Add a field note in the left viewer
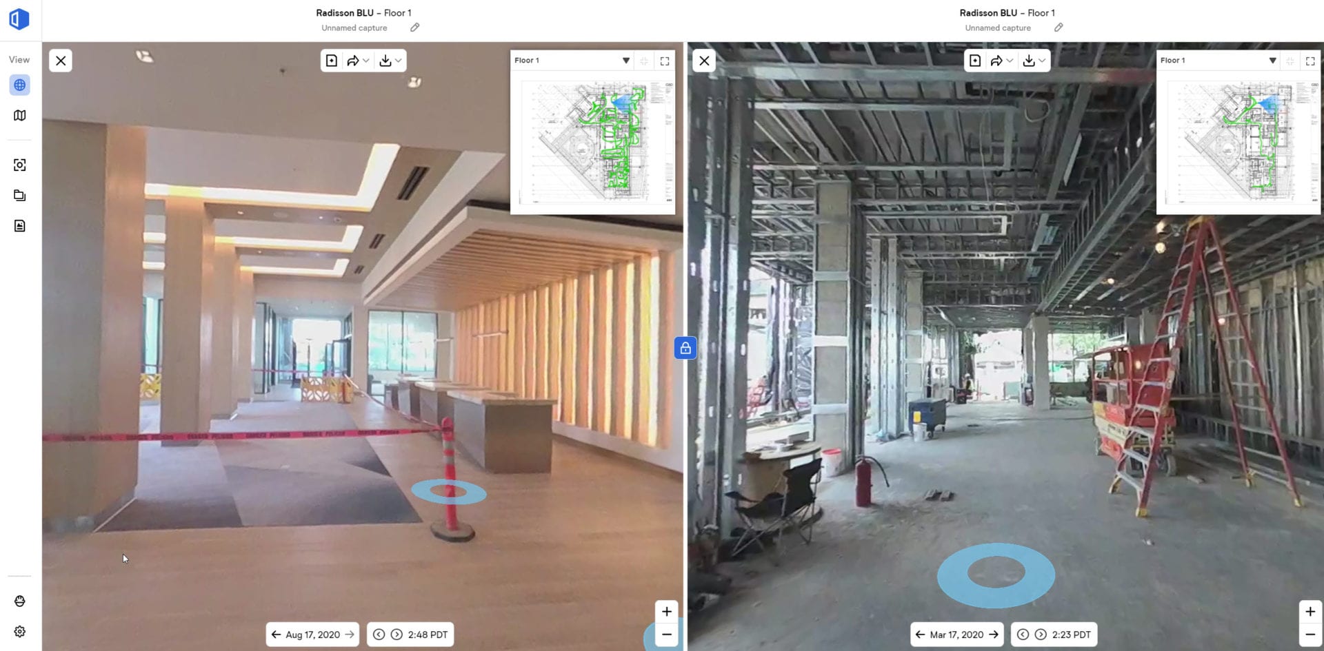Screen dimensions: 1324x651 point(332,61)
